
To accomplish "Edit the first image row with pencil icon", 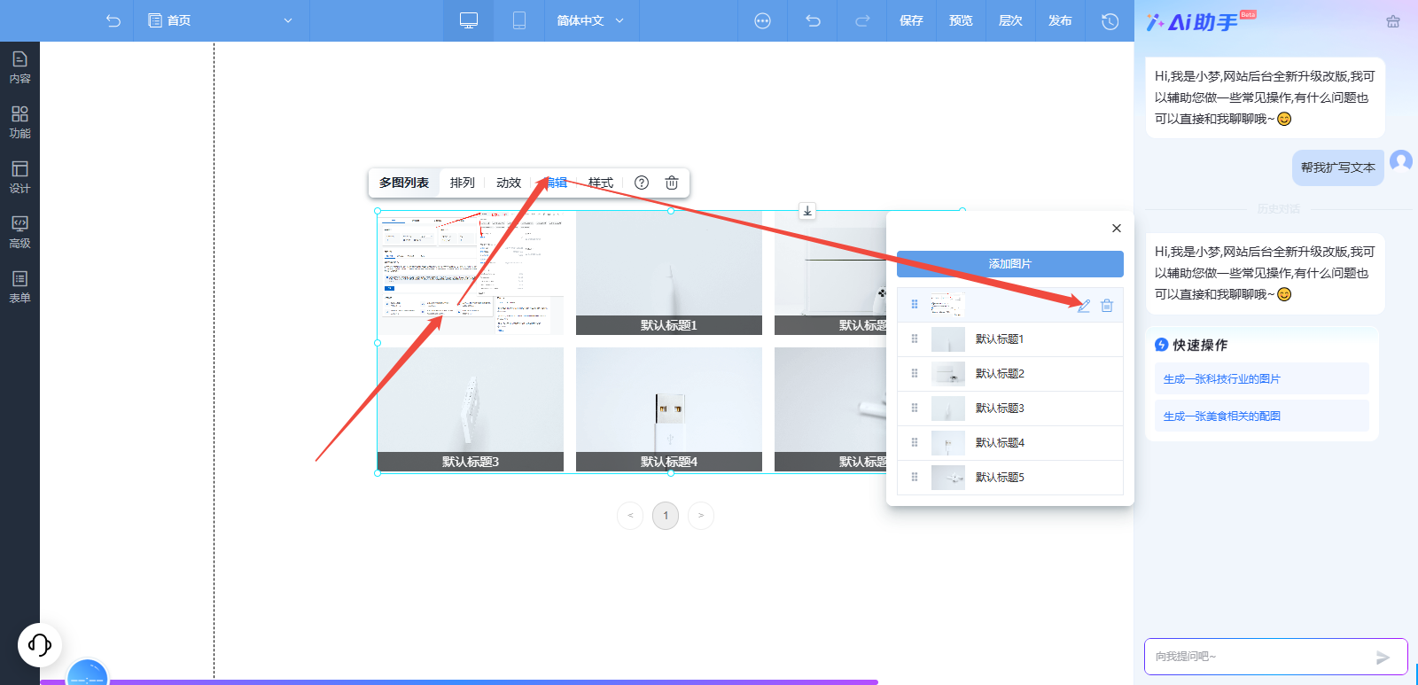I will pos(1083,306).
